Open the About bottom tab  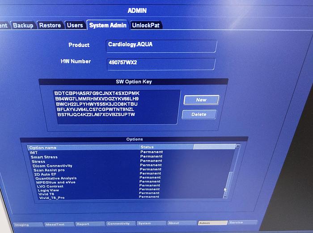pos(182,223)
